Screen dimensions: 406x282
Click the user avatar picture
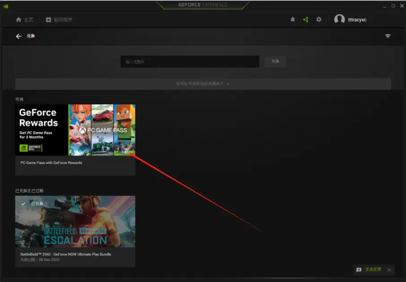click(339, 19)
